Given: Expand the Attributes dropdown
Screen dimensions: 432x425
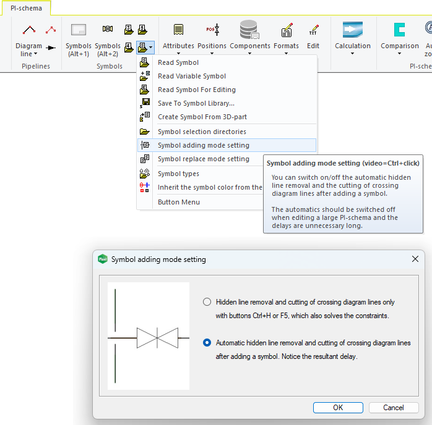Looking at the screenshot, I should (178, 53).
